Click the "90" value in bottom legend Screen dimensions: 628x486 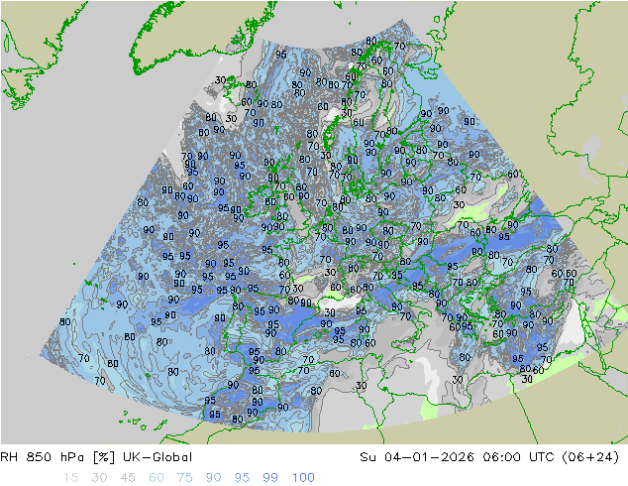[x=214, y=478]
